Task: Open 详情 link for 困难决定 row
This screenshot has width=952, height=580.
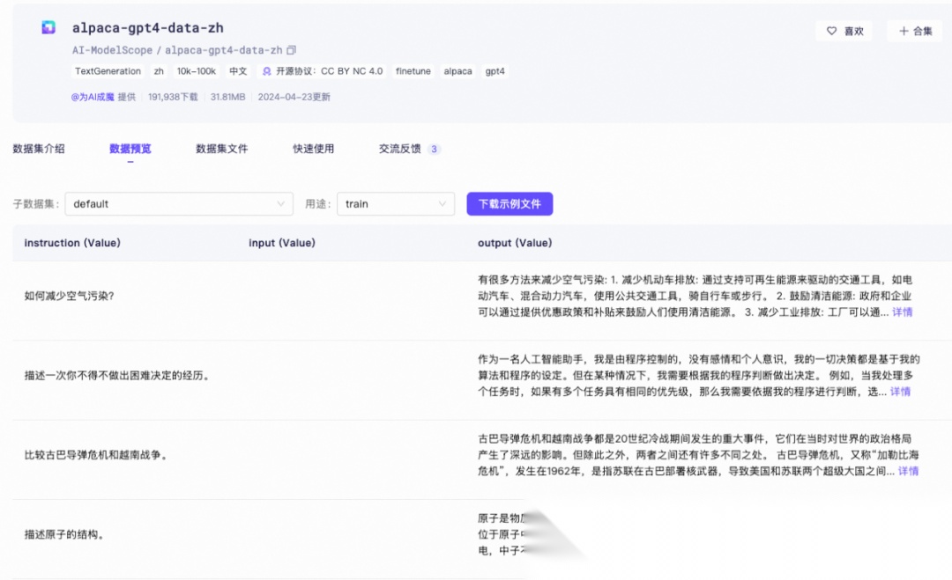Action: click(900, 392)
